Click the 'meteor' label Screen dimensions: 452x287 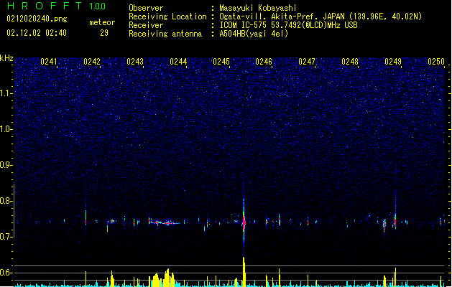(102, 22)
